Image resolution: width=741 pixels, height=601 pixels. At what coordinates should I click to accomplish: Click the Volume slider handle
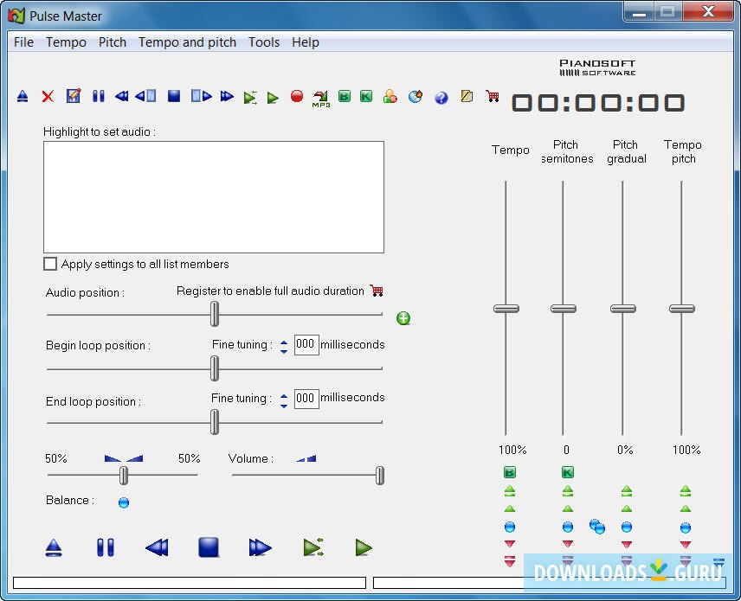pyautogui.click(x=379, y=476)
